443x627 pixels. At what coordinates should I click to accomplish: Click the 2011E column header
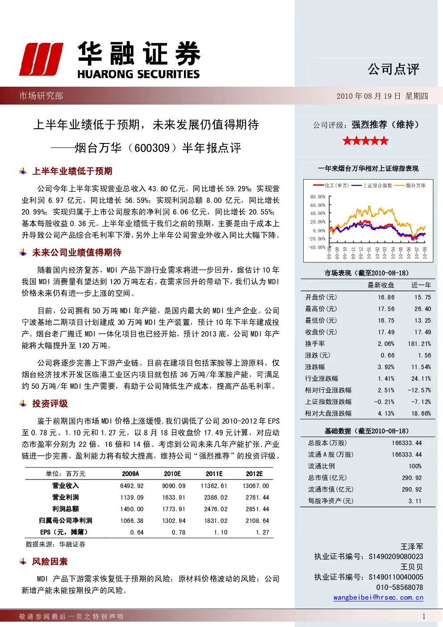pos(214,474)
